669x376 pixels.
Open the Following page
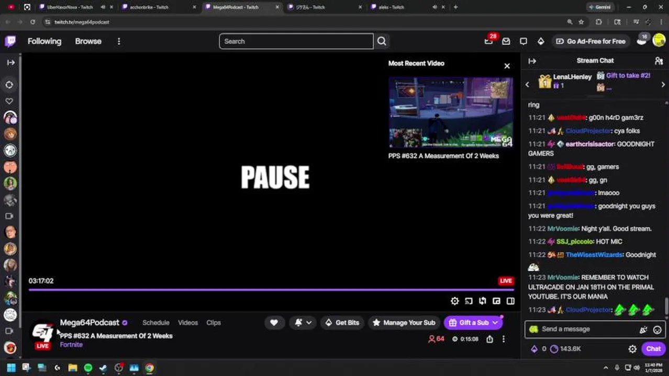click(x=44, y=41)
